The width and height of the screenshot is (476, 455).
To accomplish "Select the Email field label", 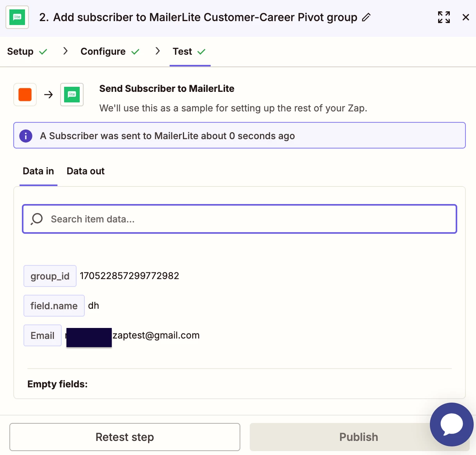I will click(x=43, y=335).
